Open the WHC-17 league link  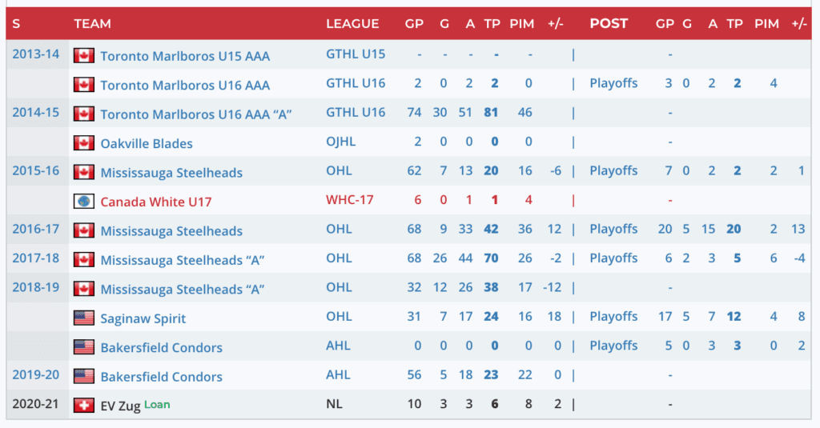pos(350,200)
